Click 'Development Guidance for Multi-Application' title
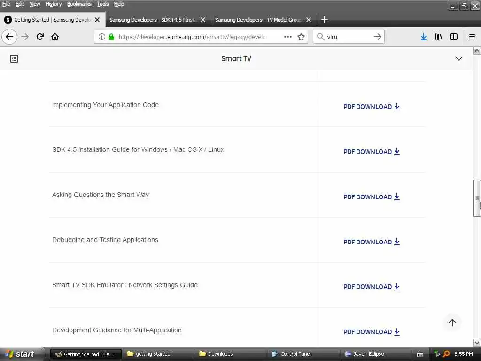 (117, 330)
